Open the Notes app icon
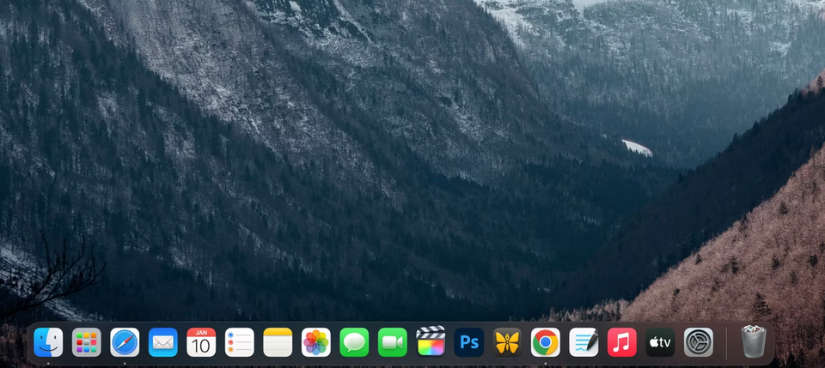825x368 pixels. tap(278, 342)
